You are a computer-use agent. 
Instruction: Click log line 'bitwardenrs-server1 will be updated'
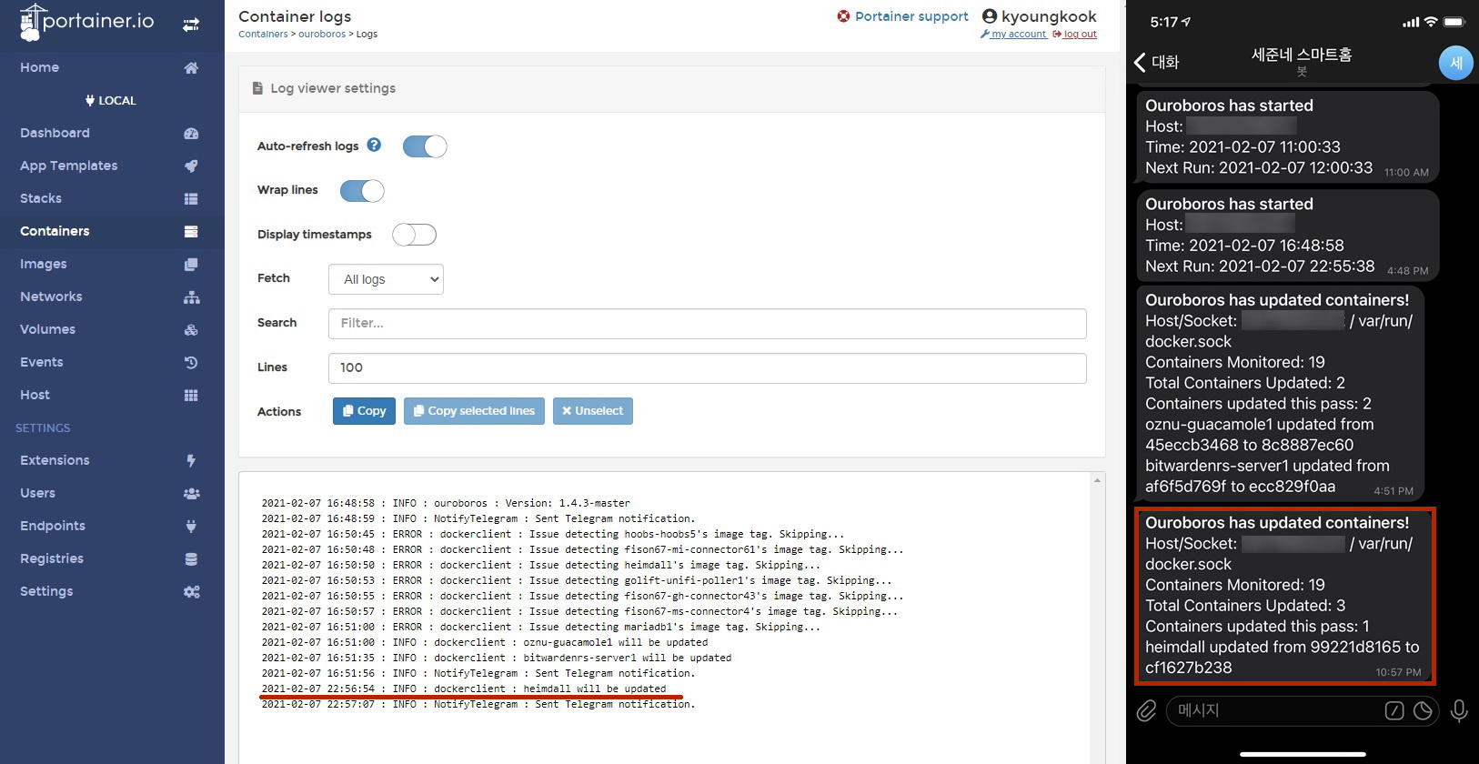497,658
